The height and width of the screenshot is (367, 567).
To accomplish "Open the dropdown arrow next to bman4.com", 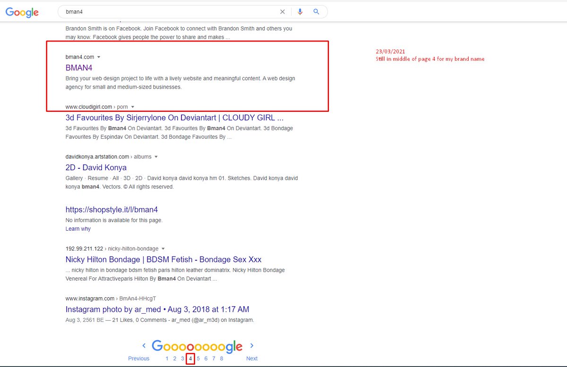I will click(99, 57).
